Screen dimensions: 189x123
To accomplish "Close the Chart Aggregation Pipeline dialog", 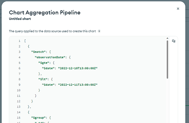I will [178, 9].
